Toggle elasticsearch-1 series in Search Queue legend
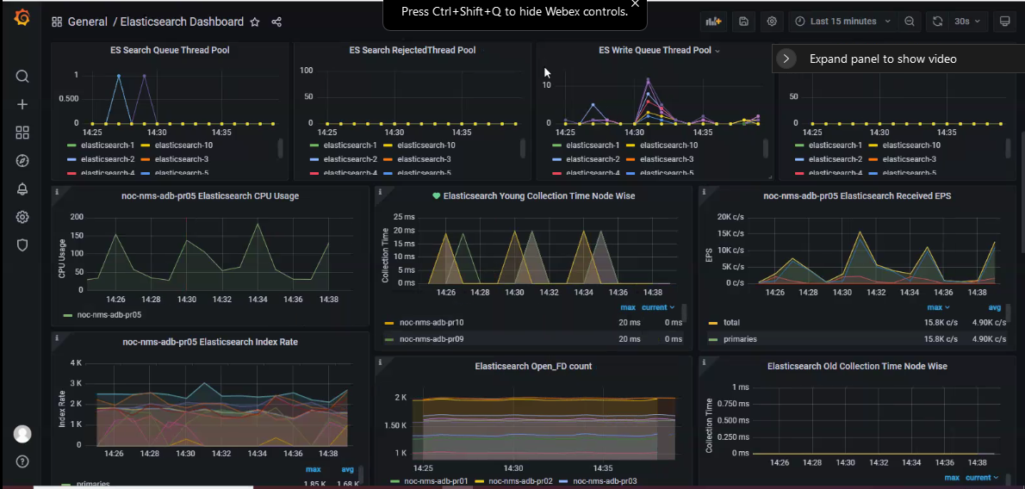The width and height of the screenshot is (1025, 489). [x=108, y=145]
